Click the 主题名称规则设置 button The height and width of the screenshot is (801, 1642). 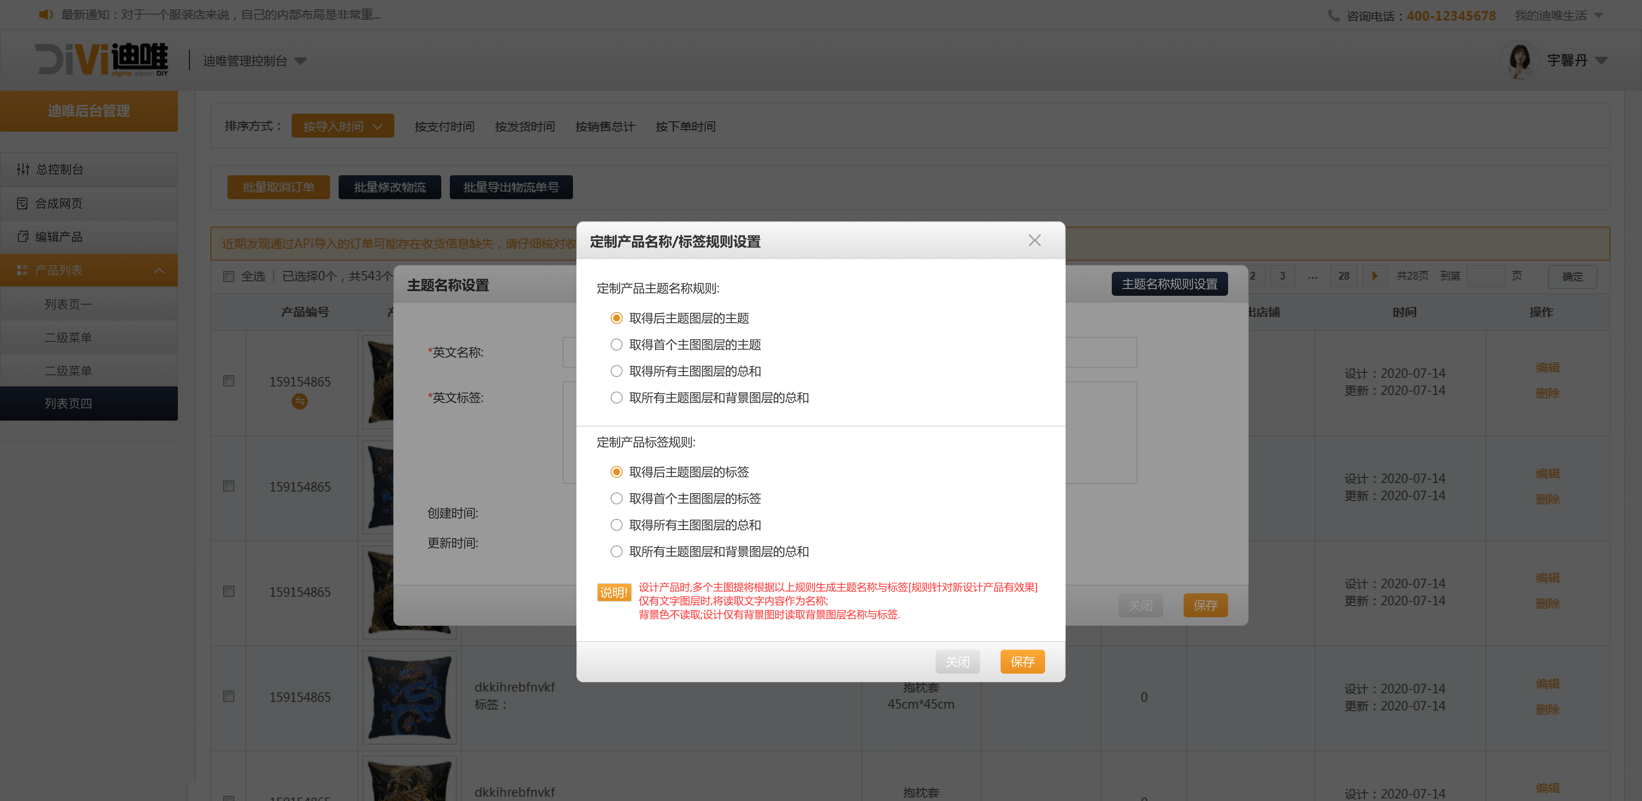coord(1169,284)
